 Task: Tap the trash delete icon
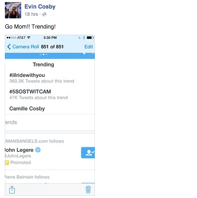tap(88, 189)
